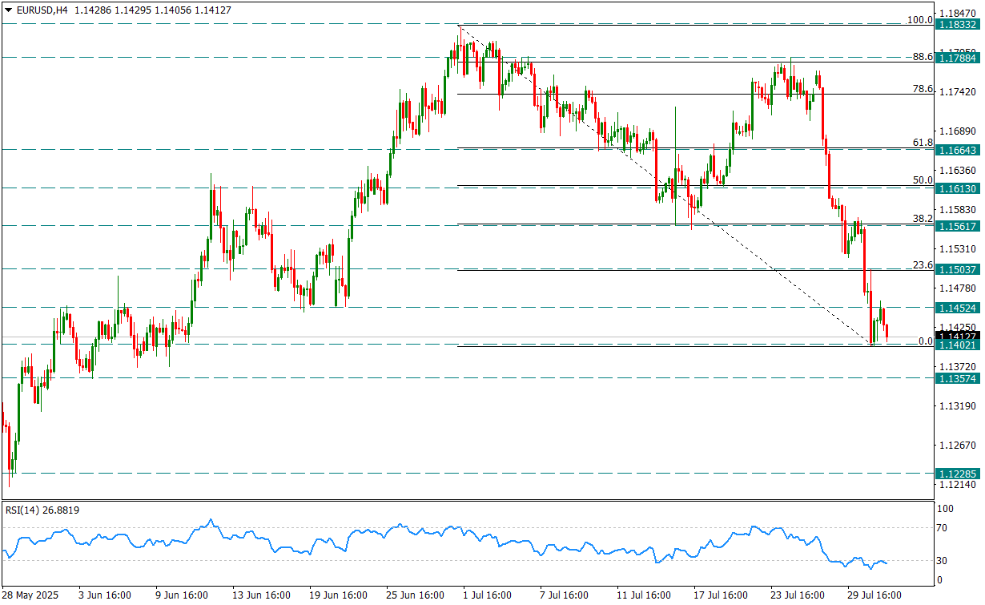The width and height of the screenshot is (985, 605).
Task: Click the 1.13574 price tag
Action: [959, 378]
